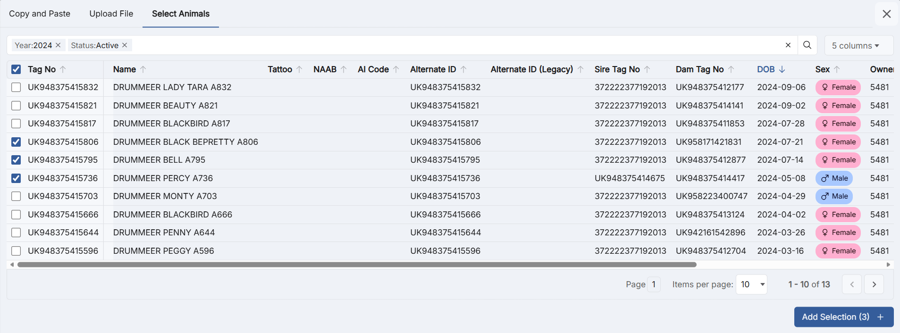Check DRUMMEER PEGGY A596 row

pyautogui.click(x=16, y=251)
